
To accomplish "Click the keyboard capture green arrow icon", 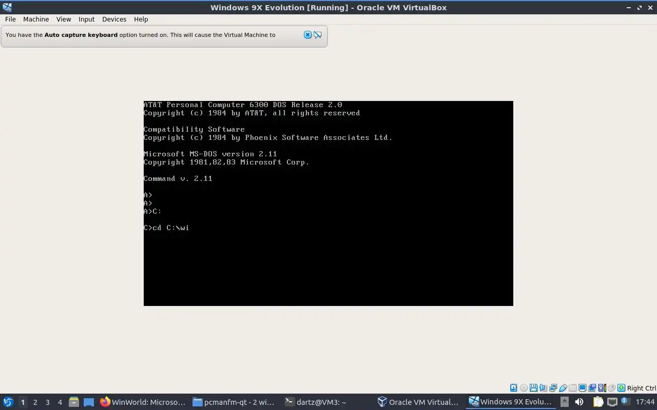I will coord(621,388).
